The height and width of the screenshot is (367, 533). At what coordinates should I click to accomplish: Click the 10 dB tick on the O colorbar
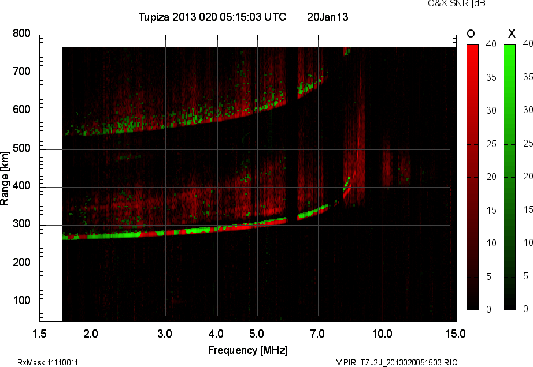[x=491, y=243]
